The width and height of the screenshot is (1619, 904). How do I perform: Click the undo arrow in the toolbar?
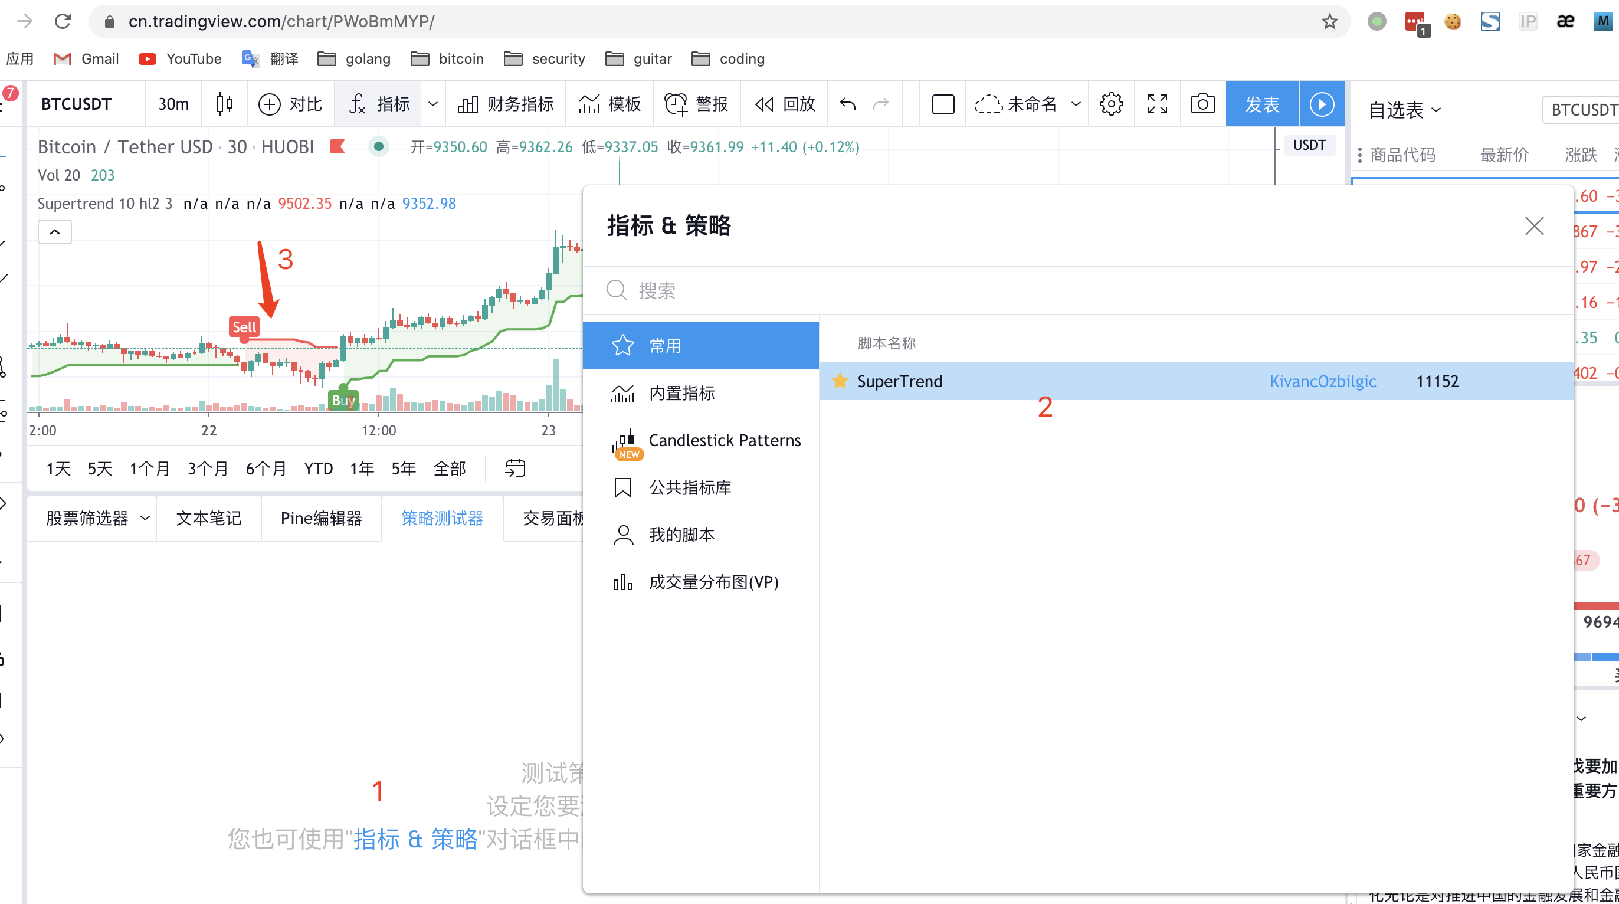coord(848,104)
